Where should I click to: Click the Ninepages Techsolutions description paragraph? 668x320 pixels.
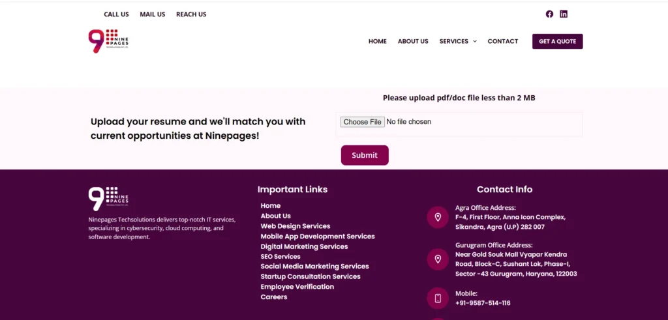tap(162, 229)
